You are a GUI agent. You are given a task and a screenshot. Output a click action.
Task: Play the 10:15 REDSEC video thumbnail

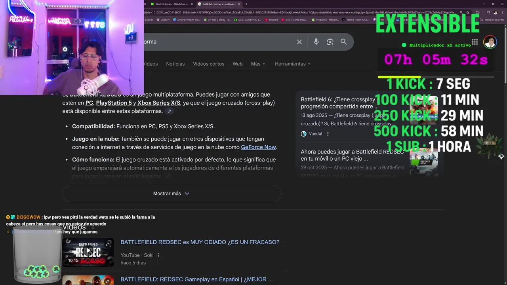pyautogui.click(x=88, y=252)
